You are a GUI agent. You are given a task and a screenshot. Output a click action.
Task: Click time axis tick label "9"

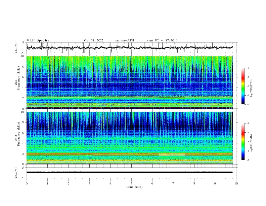tap(215, 183)
